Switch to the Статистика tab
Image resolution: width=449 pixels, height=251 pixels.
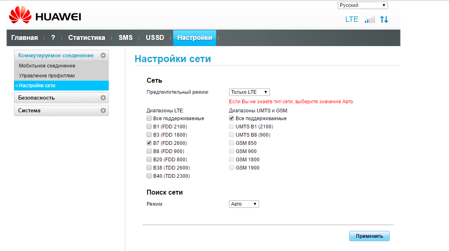click(87, 38)
